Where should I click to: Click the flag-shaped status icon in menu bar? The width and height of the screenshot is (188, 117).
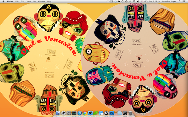pyautogui.click(x=112, y=2)
